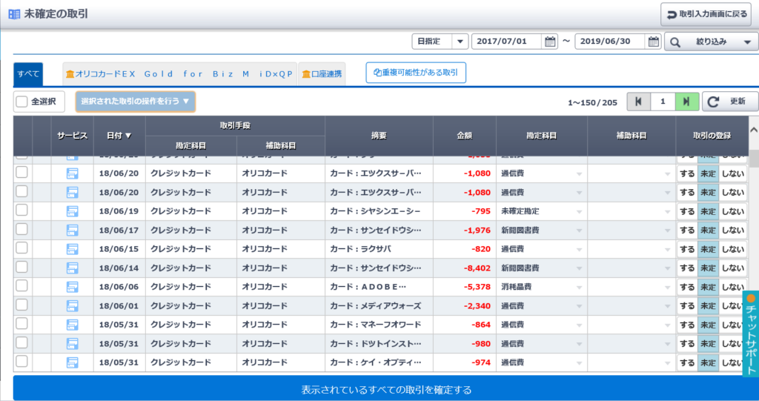Click the service icon for メディアウォーズ row

(x=72, y=305)
